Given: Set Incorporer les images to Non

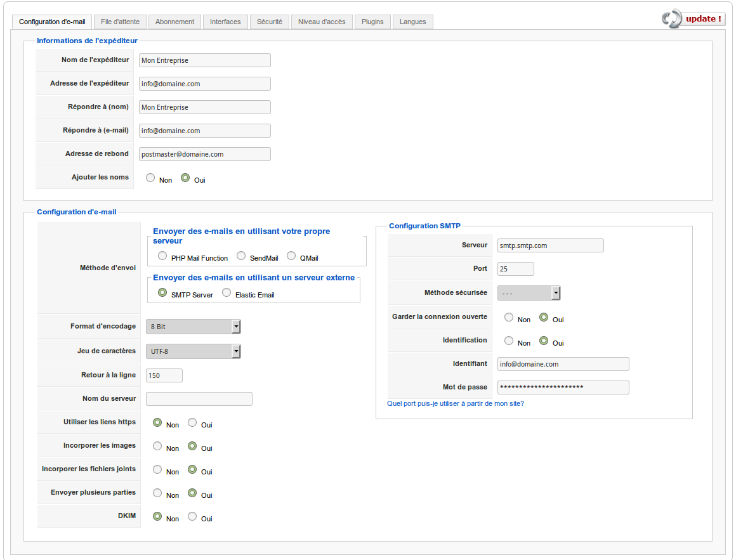Looking at the screenshot, I should tap(157, 446).
